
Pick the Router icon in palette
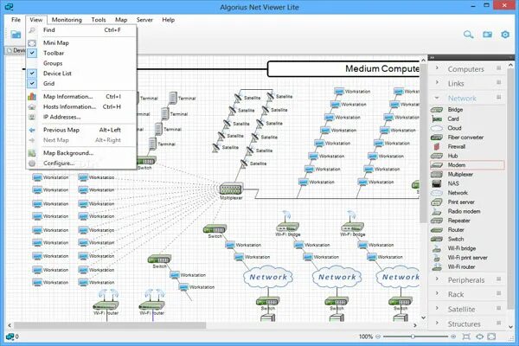click(437, 230)
